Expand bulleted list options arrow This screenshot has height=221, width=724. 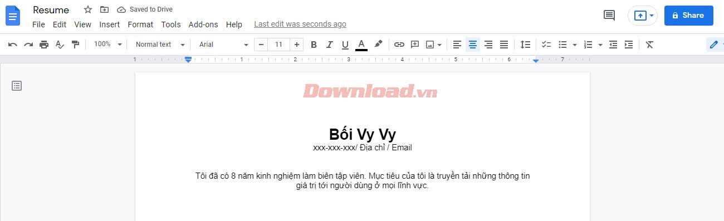pos(574,45)
